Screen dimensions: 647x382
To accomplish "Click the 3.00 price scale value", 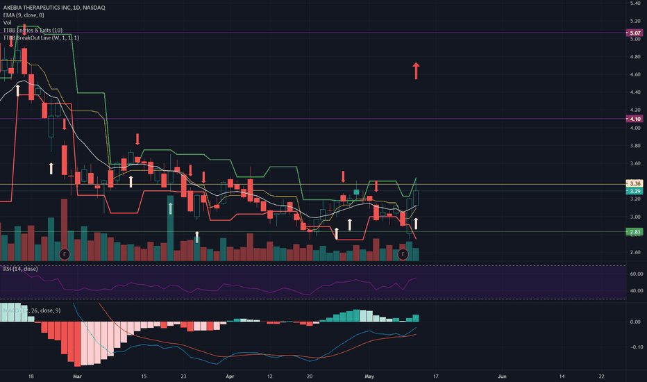I will (635, 217).
